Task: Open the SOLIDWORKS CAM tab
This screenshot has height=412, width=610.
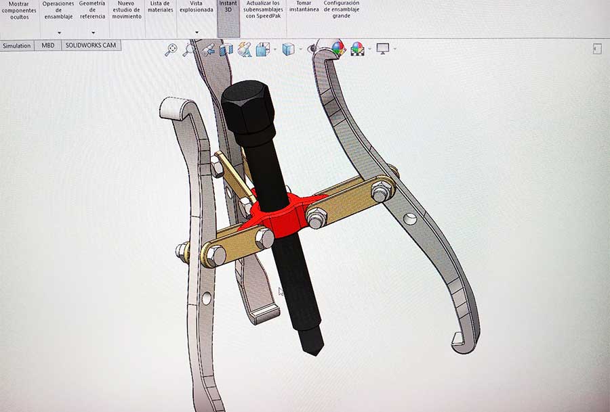Action: pos(91,46)
